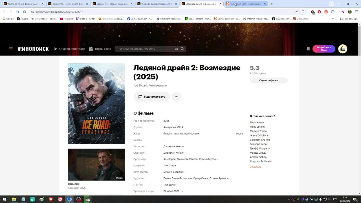Viewport: 361px width, 203px height.
Task: Open Титры о вас section
Action: click(100, 49)
